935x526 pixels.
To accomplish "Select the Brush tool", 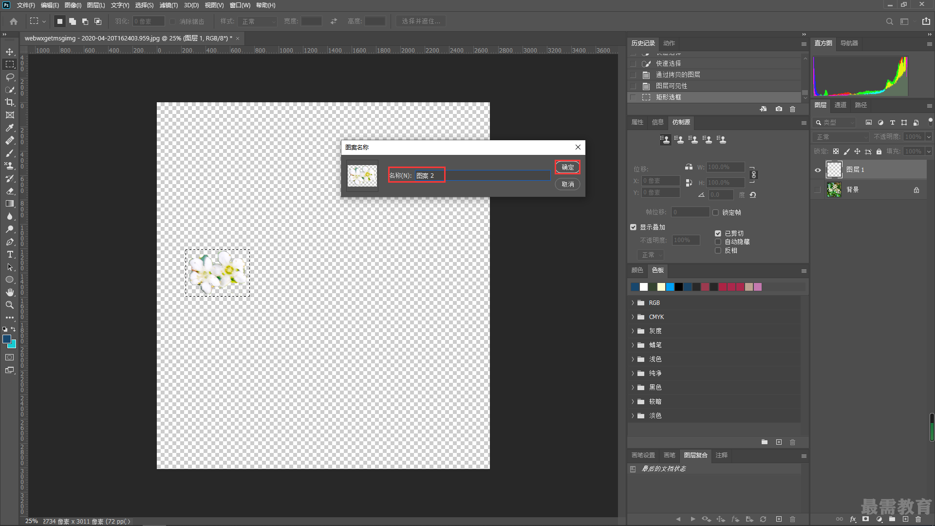I will tap(10, 153).
